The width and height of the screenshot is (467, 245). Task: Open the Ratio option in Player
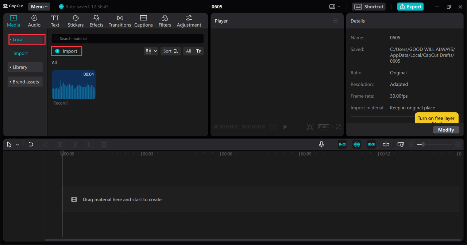pos(324,127)
